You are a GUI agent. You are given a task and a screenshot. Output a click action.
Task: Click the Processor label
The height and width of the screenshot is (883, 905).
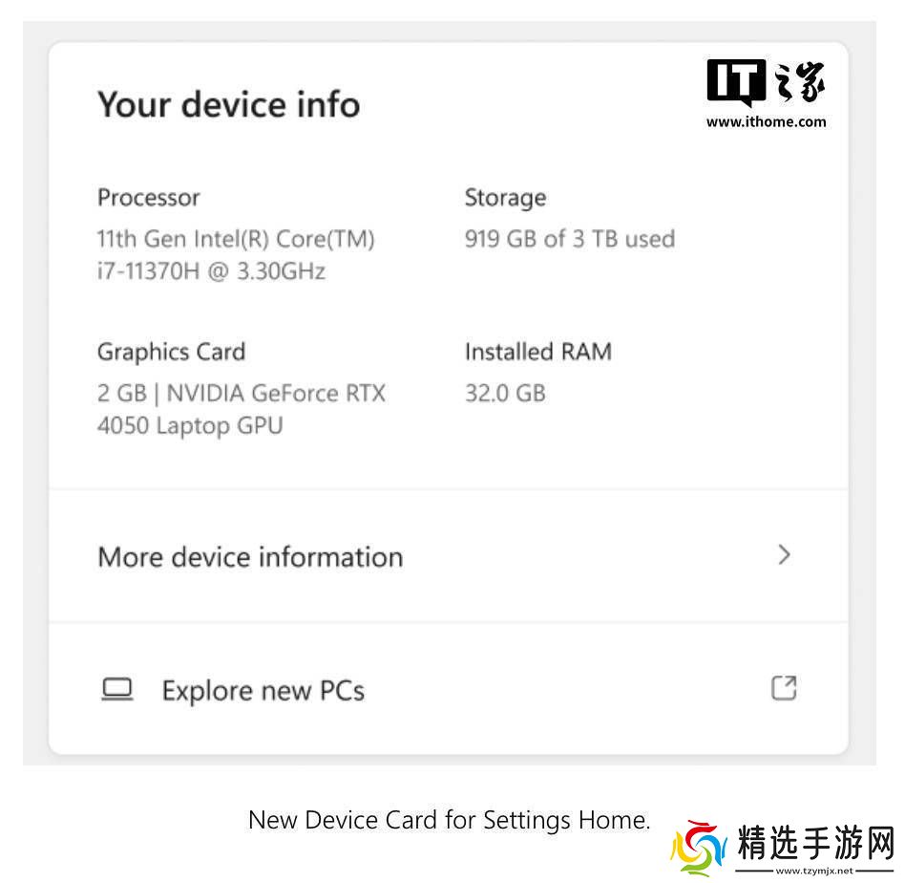(148, 198)
